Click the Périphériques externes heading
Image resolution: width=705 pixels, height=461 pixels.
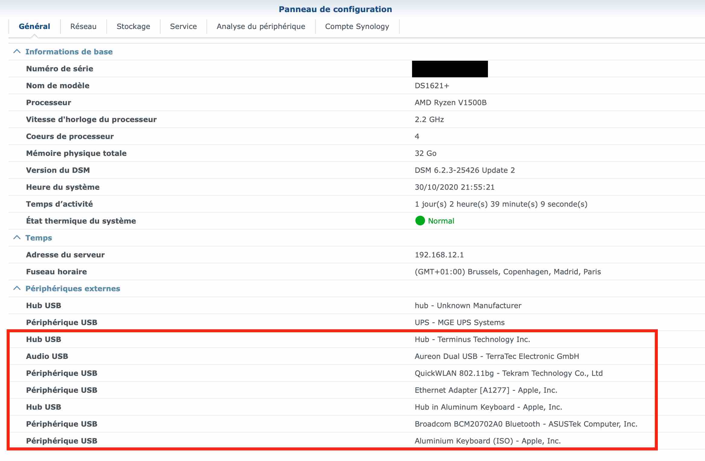[x=73, y=289]
